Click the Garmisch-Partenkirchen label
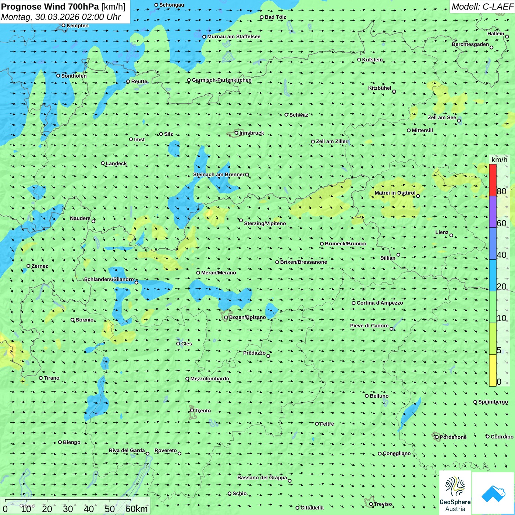The width and height of the screenshot is (515, 515). click(222, 80)
